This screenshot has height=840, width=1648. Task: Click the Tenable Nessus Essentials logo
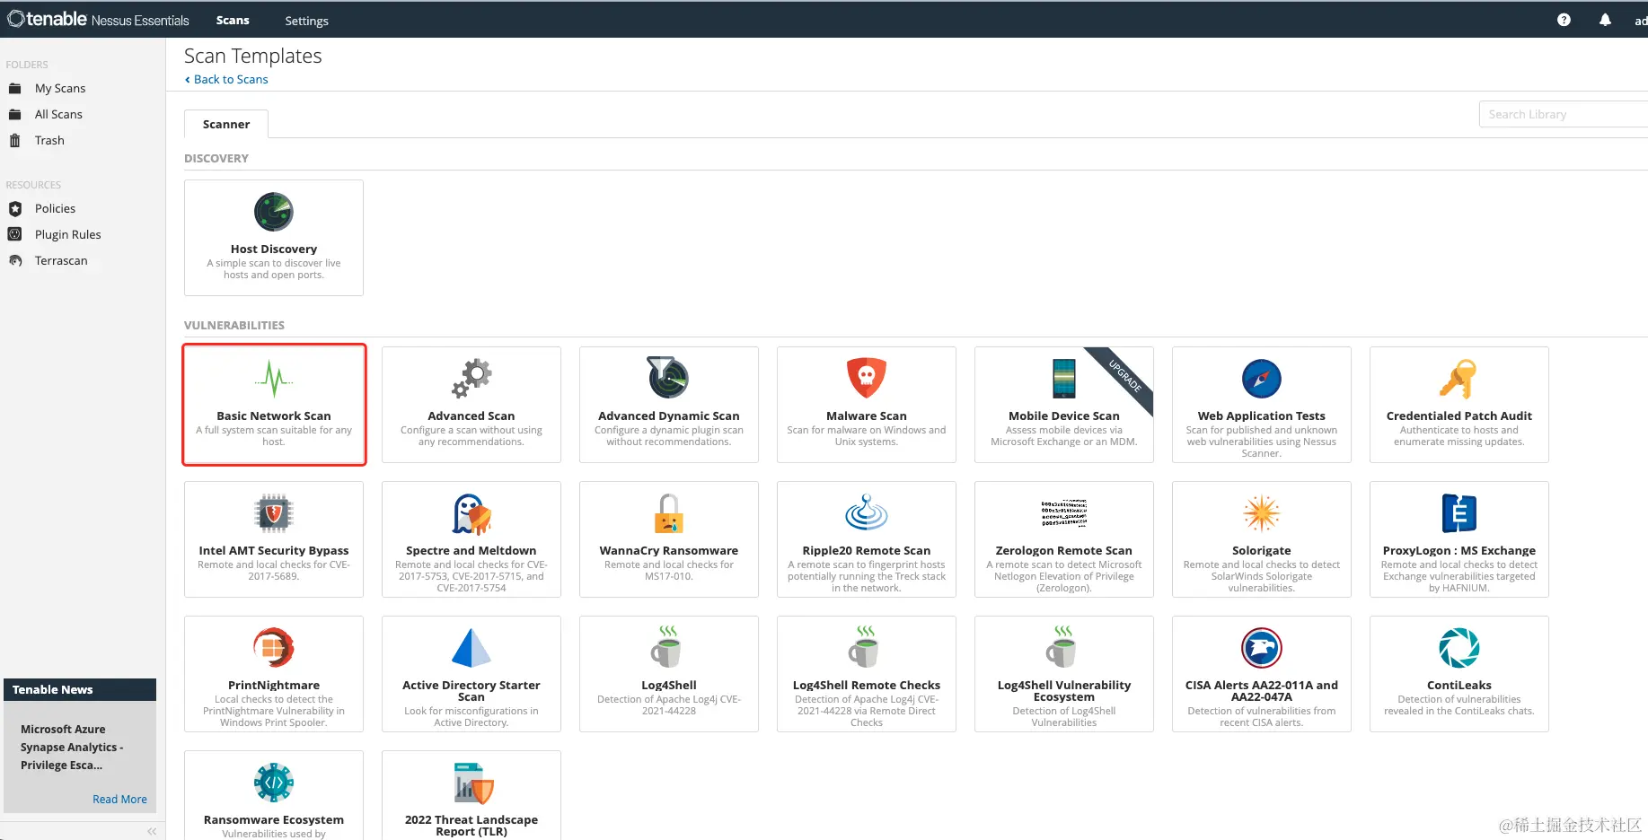coord(99,19)
